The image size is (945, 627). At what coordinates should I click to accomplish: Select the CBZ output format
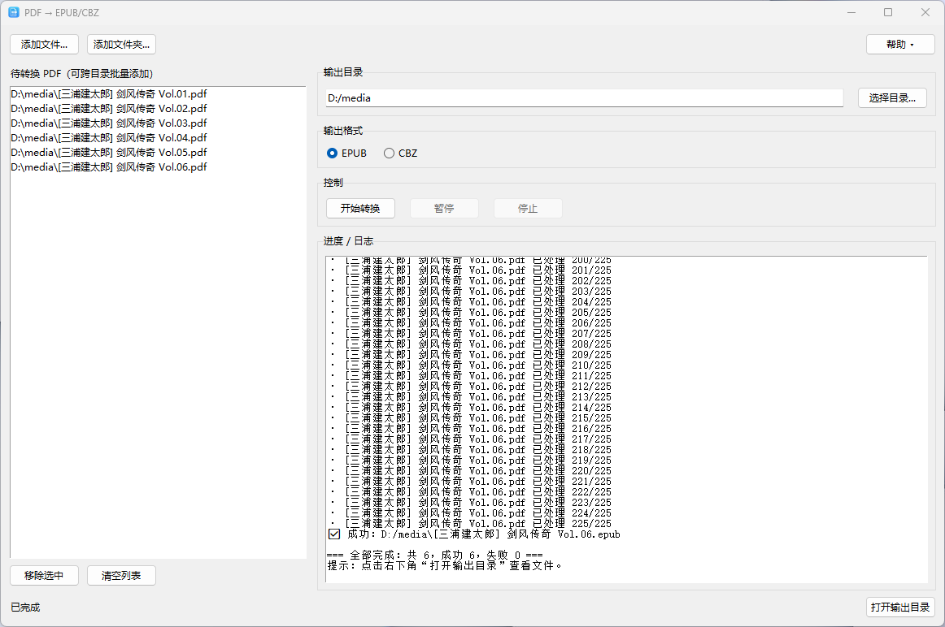point(390,154)
